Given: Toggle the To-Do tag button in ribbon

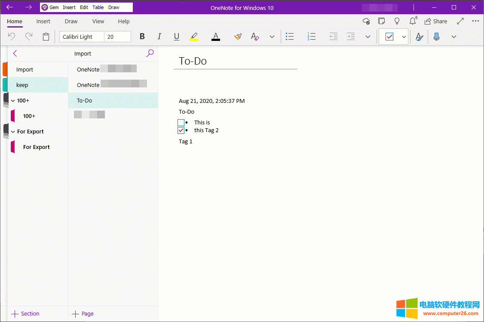Looking at the screenshot, I should (x=389, y=37).
